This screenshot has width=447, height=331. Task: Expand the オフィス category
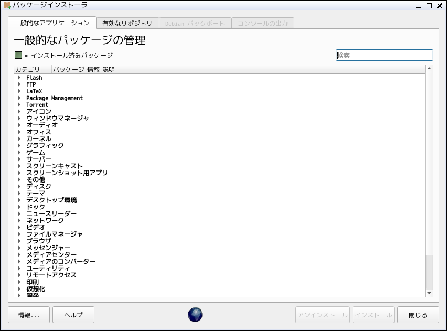click(x=19, y=132)
